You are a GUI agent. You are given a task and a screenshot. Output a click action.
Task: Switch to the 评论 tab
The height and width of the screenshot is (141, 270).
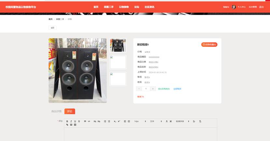click(70, 111)
